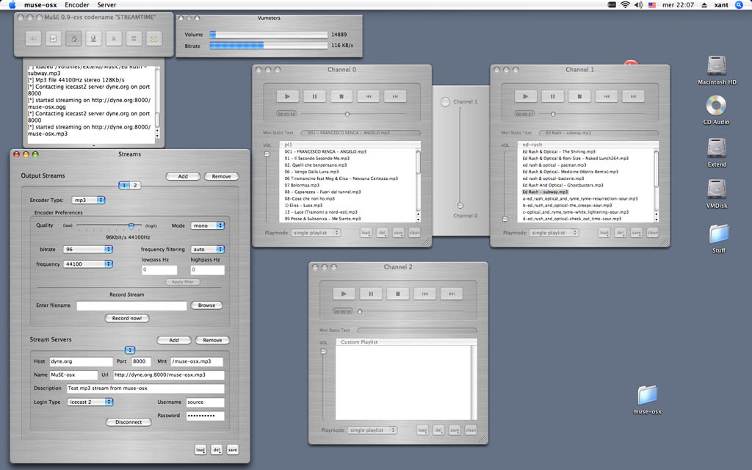
Task: Click the microphone icon in the MuSE toolbar
Action: coord(94,37)
